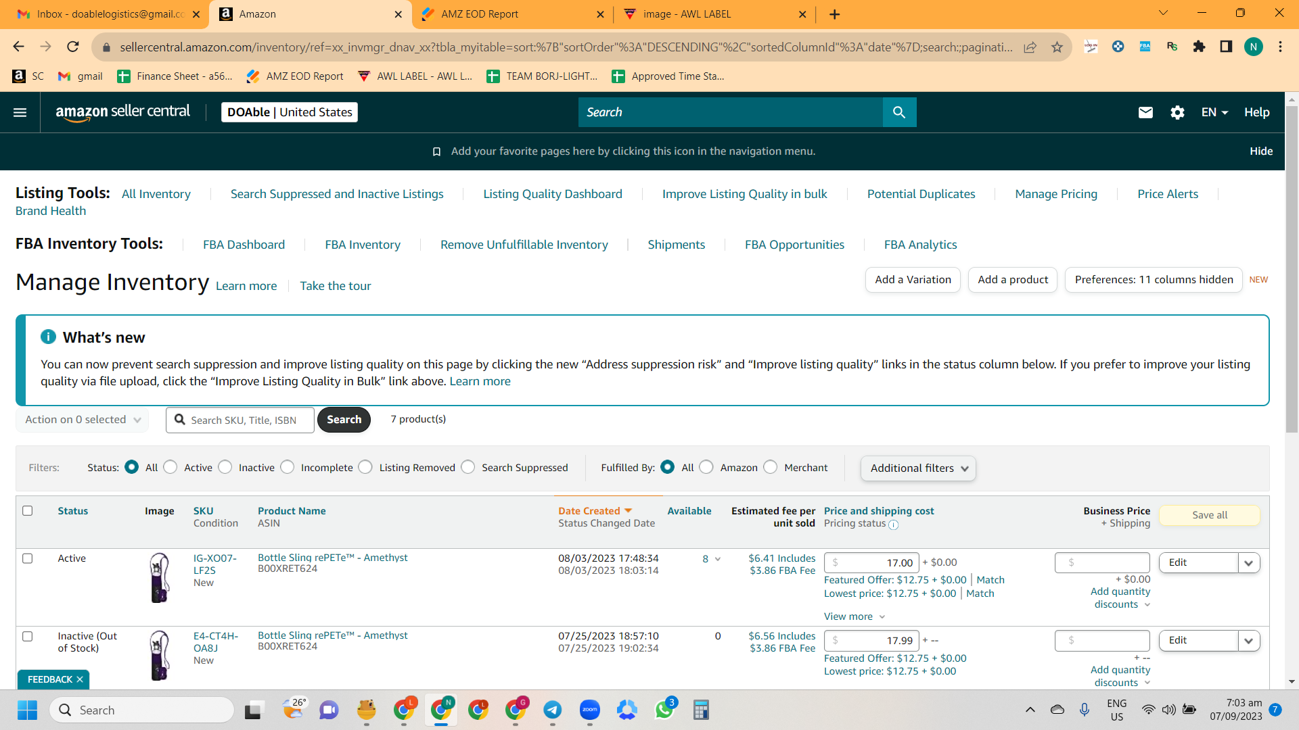Open the Action on 0 selected dropdown

tap(83, 420)
